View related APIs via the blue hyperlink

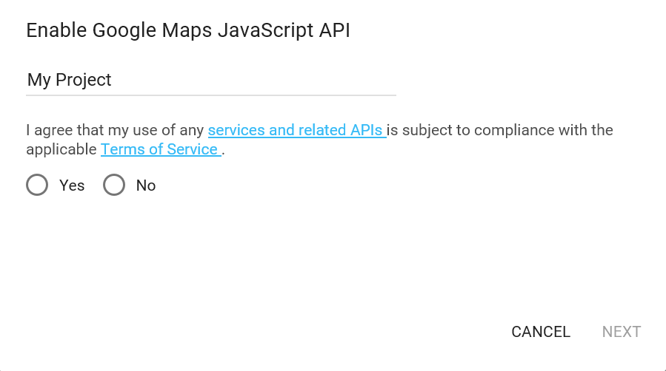click(x=297, y=130)
